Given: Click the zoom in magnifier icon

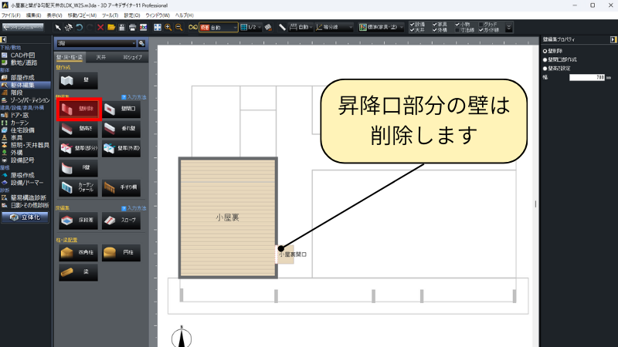Looking at the screenshot, I should [168, 27].
